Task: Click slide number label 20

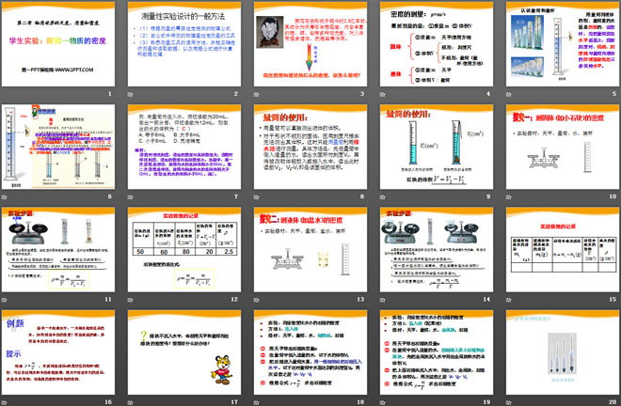Action: (613, 401)
